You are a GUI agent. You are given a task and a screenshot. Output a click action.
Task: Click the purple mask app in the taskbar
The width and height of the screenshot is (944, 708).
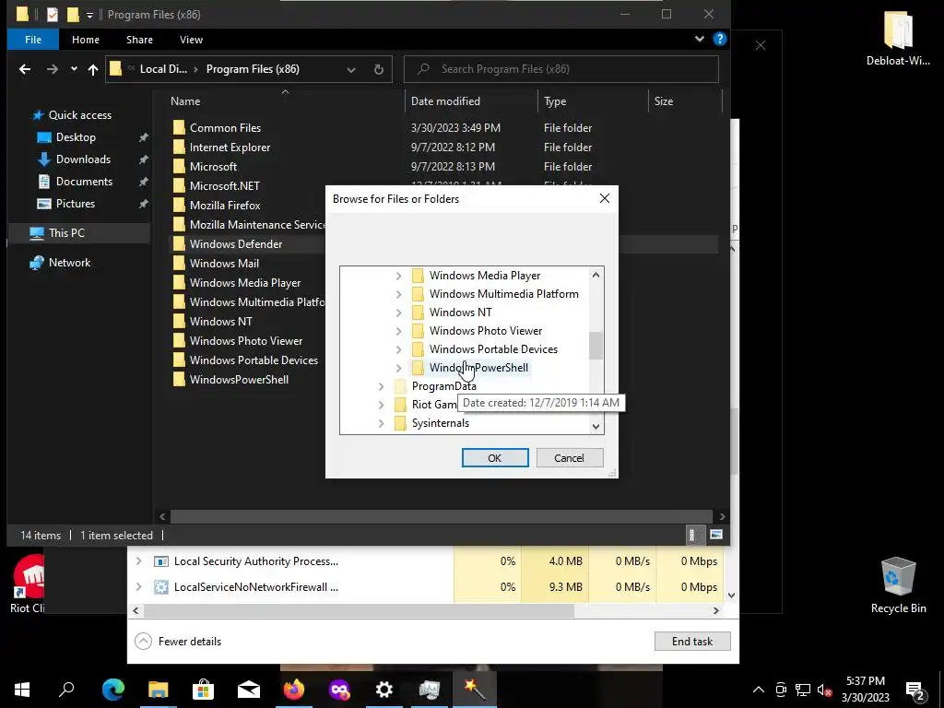pyautogui.click(x=339, y=690)
